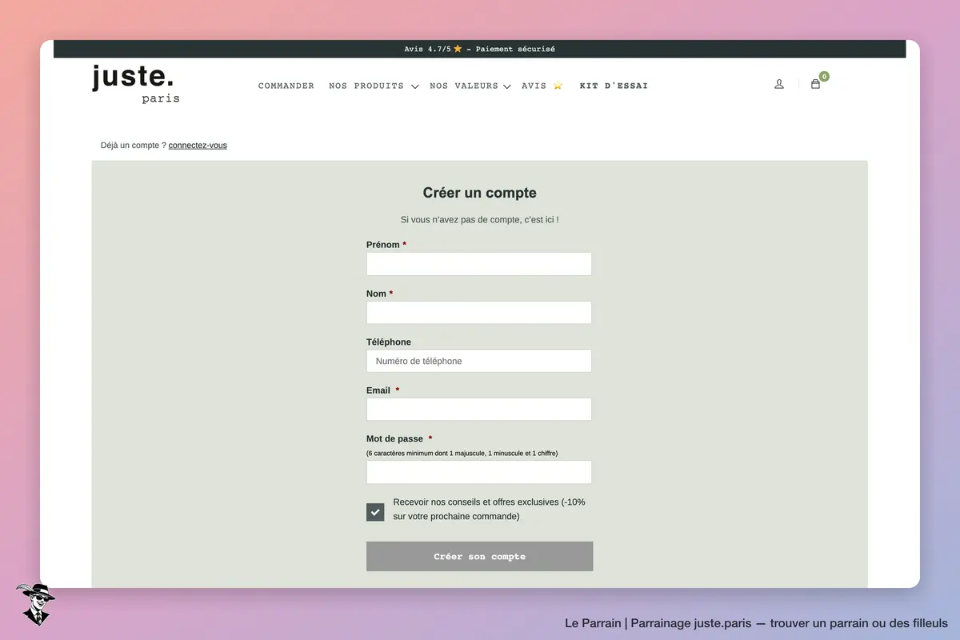The image size is (960, 640).
Task: Open the shopping bag cart icon
Action: [x=815, y=84]
